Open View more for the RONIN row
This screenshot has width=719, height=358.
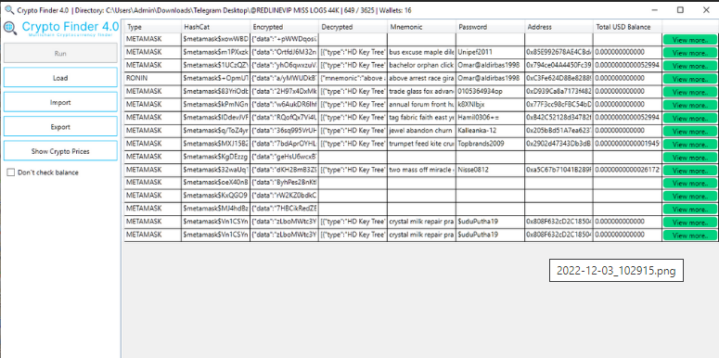(689, 79)
